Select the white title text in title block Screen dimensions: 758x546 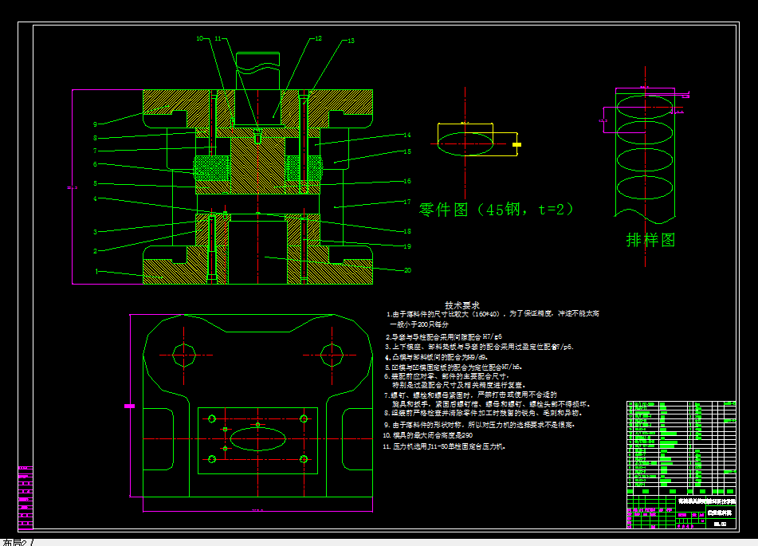point(705,501)
